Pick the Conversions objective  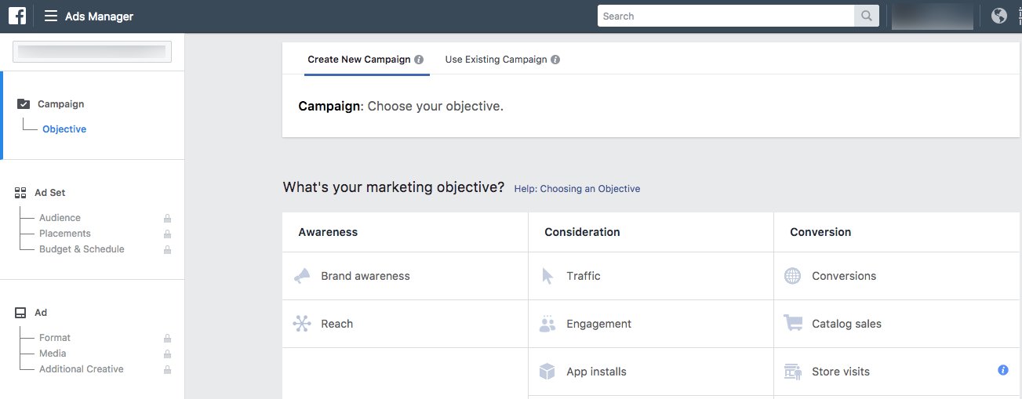[x=897, y=276]
